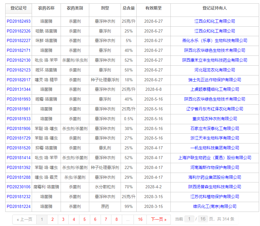View holder 上虞颖泰精细化工有限公司
The width and height of the screenshot is (260, 226).
(x=215, y=89)
